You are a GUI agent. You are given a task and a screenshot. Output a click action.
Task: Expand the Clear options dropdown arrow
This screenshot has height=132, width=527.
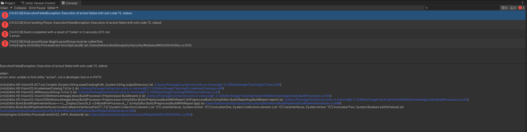[x=11, y=8]
